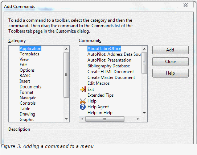Screen dimensions: 197x155
Task: Click the Commands list up scroll arrow
Action: tap(144, 49)
